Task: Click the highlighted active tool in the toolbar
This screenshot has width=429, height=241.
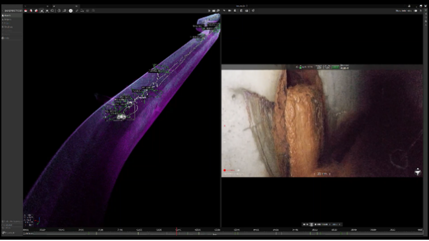Action: point(42,11)
